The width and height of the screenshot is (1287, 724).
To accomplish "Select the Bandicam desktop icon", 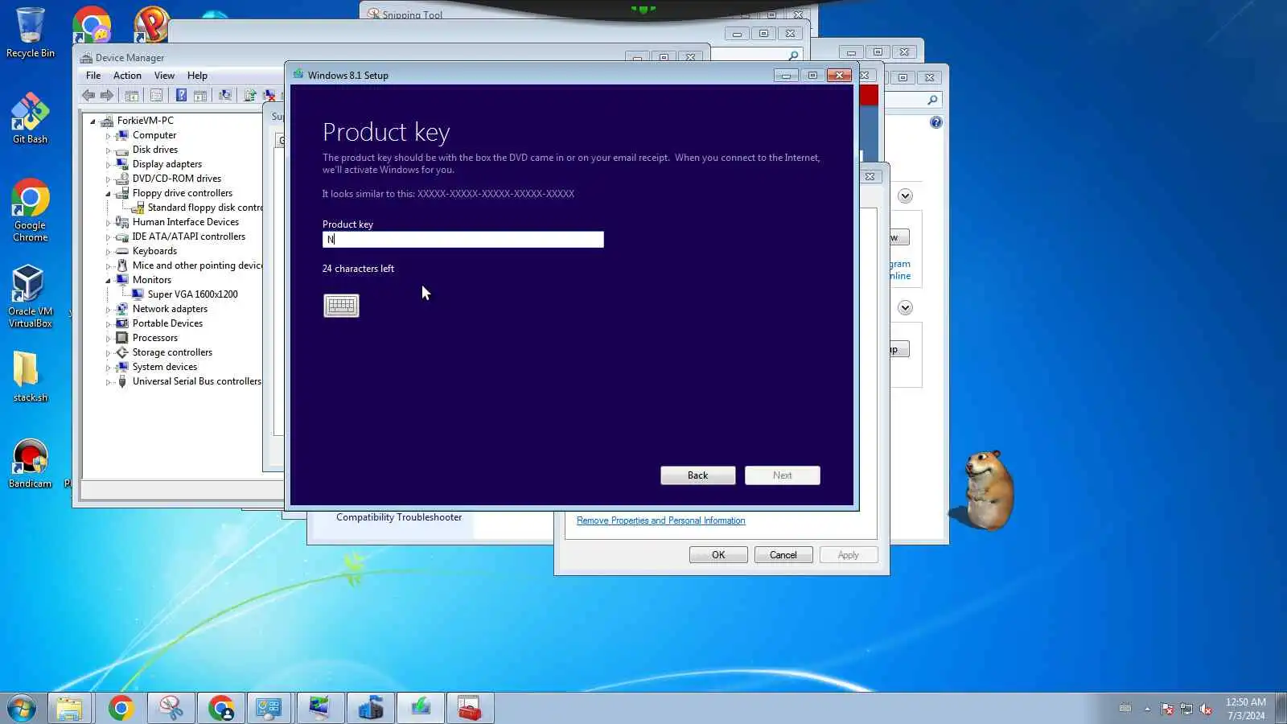I will click(30, 464).
